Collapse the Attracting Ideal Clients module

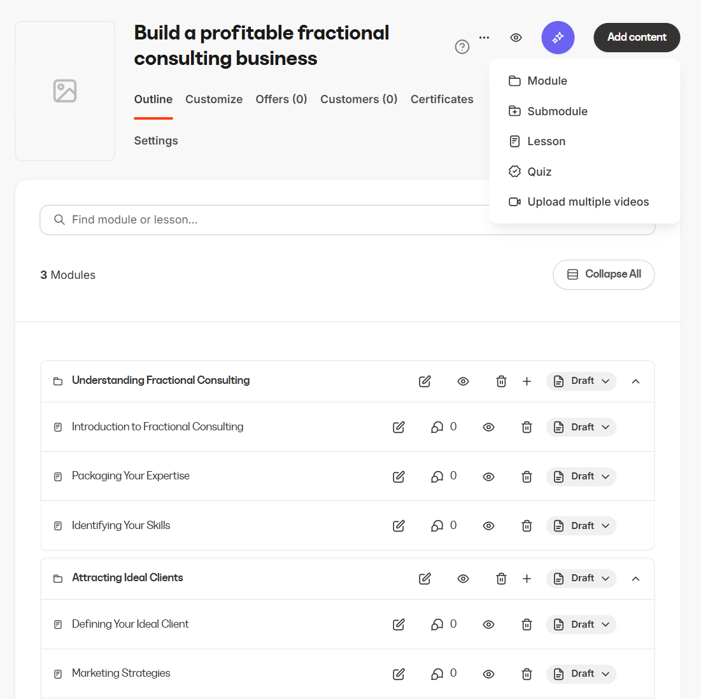tap(635, 579)
